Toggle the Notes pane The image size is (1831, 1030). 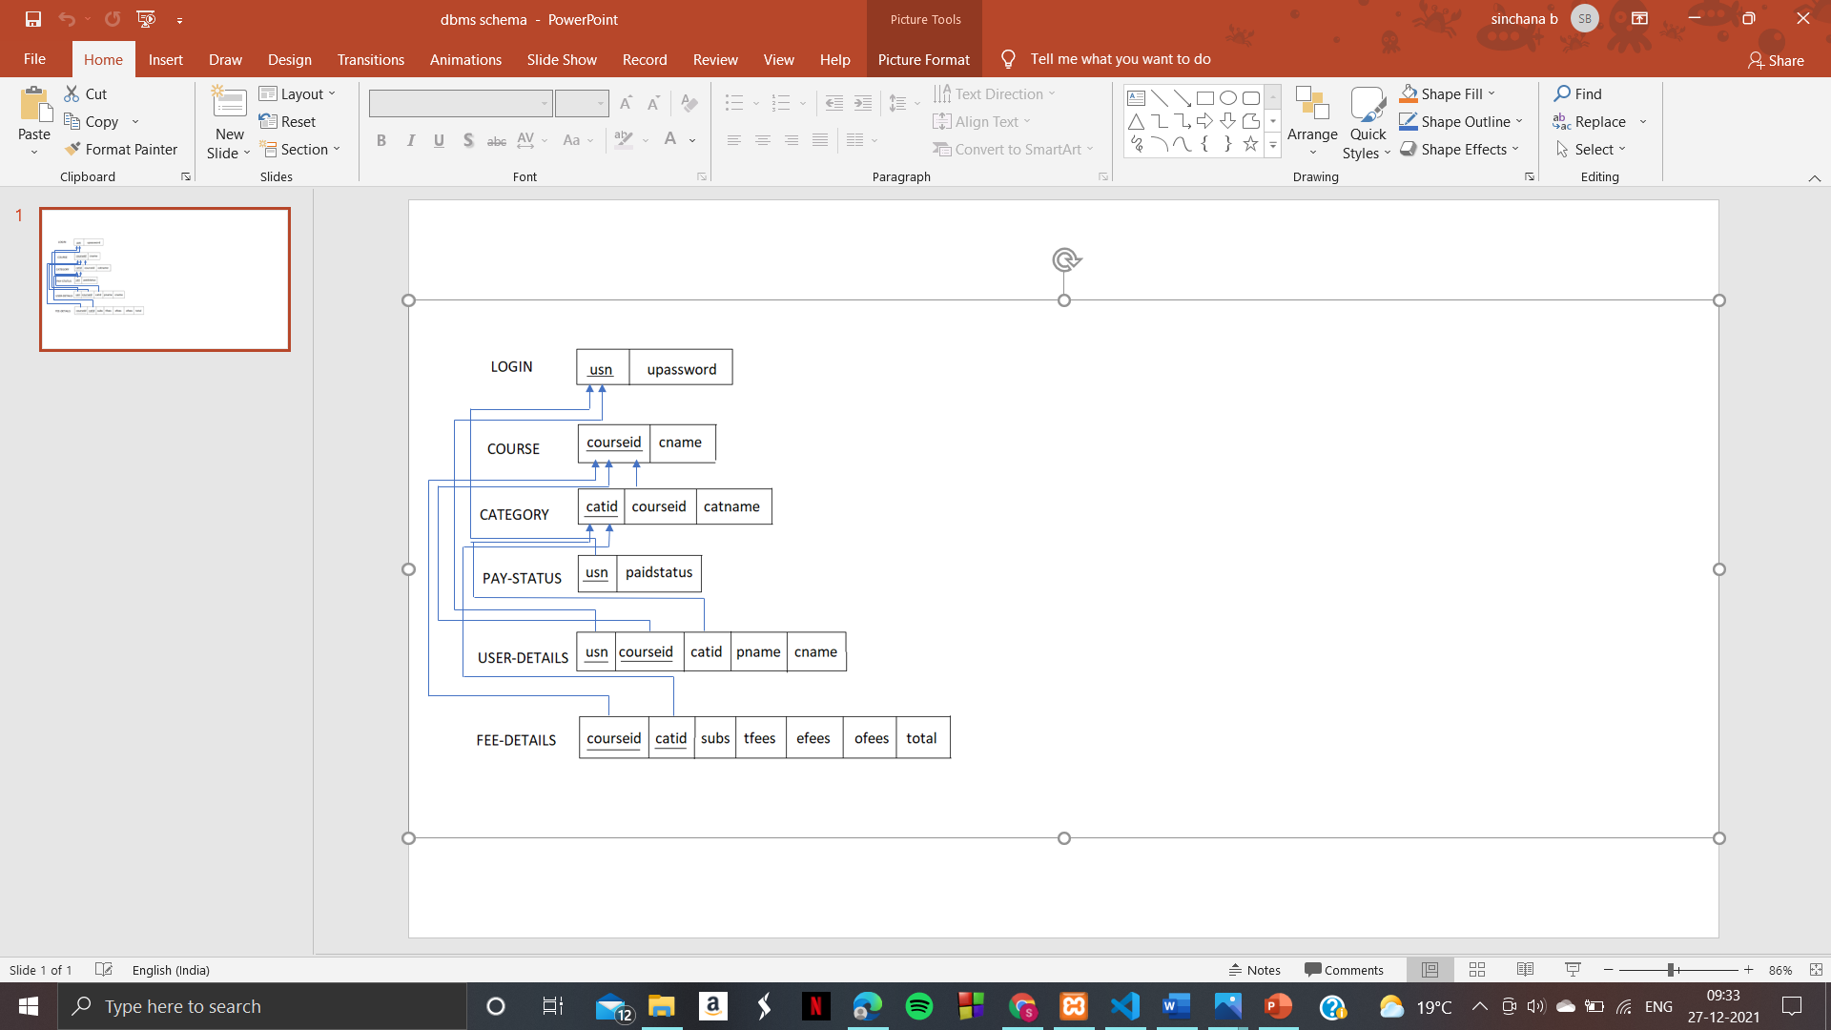(1255, 970)
